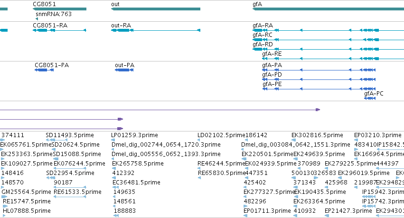Image resolution: width=404 pixels, height=218 pixels.
Task: Select EST EK249639.5prime
Action: coord(319,154)
